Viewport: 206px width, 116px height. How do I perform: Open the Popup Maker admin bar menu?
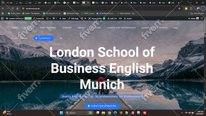[x=97, y=18]
